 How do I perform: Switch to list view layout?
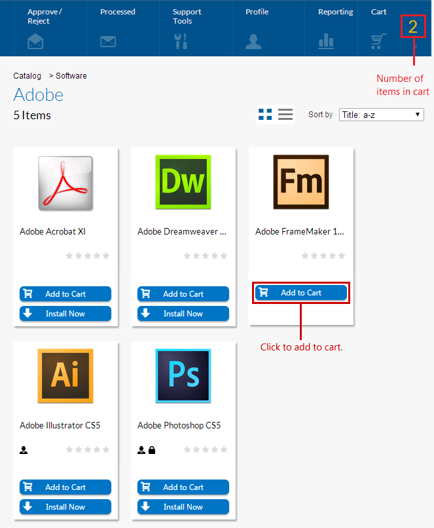pos(285,115)
